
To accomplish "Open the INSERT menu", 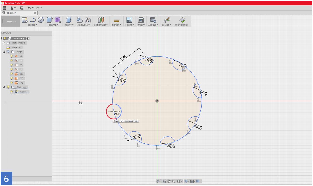I will [x=129, y=25].
